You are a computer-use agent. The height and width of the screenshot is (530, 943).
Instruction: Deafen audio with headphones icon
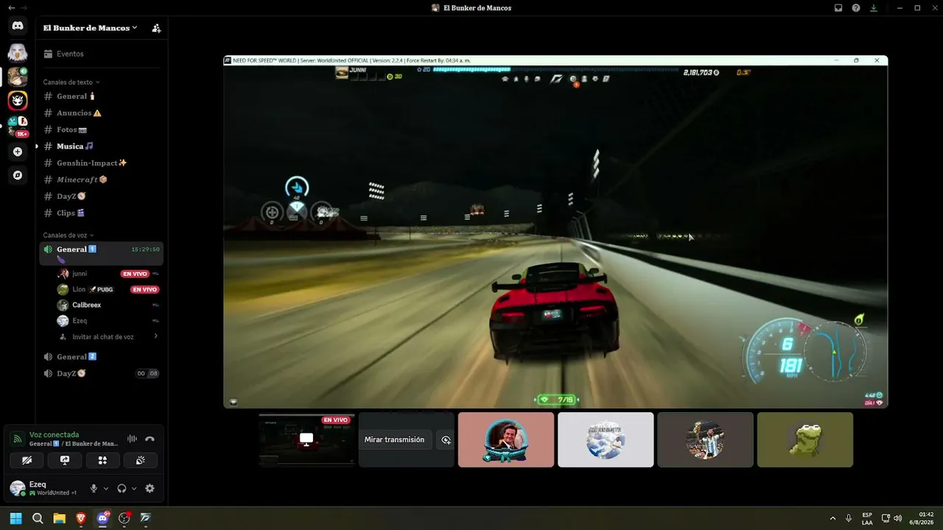click(122, 488)
